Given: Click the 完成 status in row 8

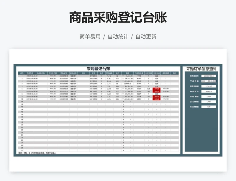Looking at the screenshot, I should 157,94.
